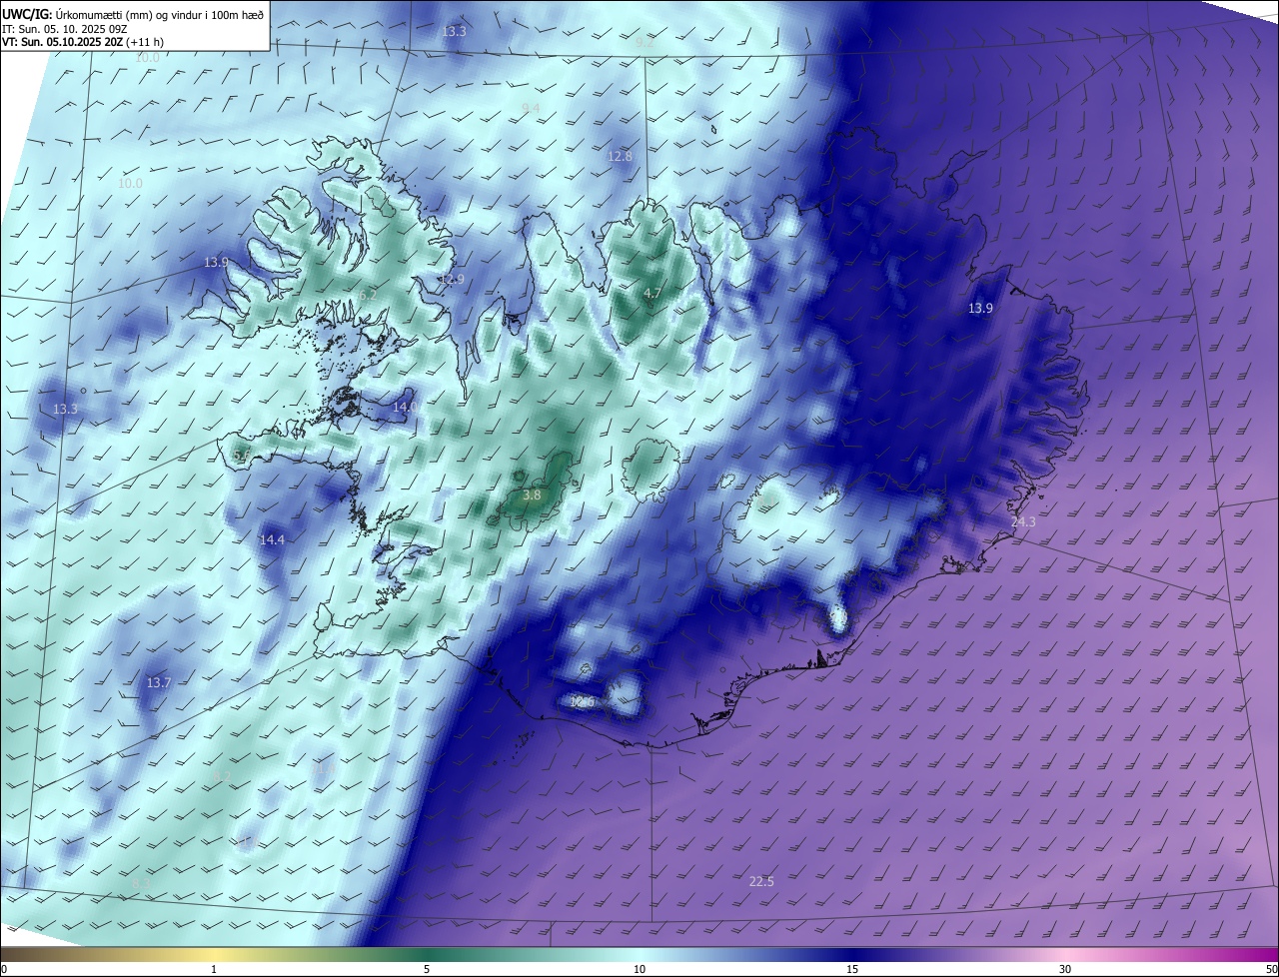Click the 9.4 value label
This screenshot has height=977, width=1279.
point(531,108)
